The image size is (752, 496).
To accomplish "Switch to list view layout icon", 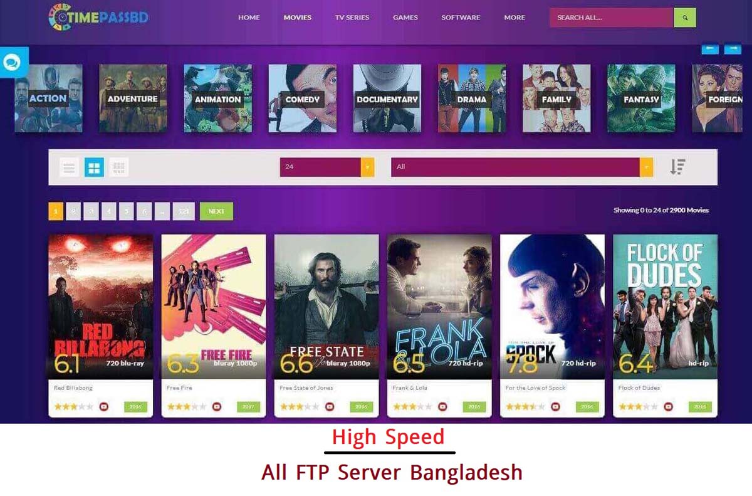I will (69, 167).
